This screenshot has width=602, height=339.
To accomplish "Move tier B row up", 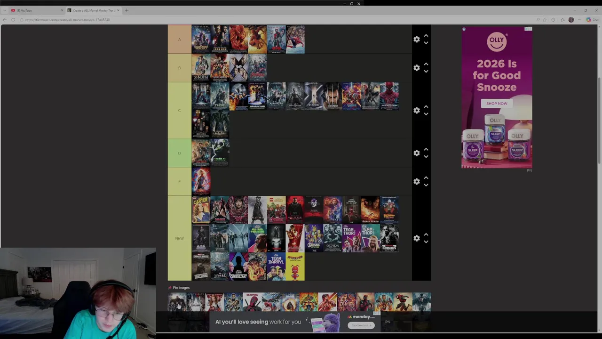I will (426, 64).
